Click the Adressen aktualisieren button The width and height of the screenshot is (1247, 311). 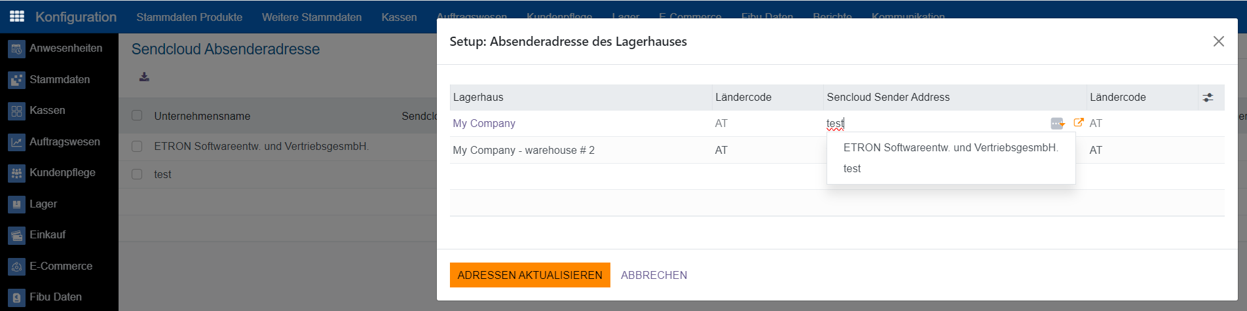(x=530, y=275)
